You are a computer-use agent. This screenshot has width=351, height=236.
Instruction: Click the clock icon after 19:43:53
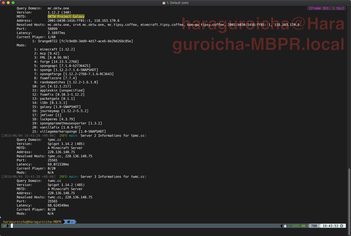click(341, 226)
